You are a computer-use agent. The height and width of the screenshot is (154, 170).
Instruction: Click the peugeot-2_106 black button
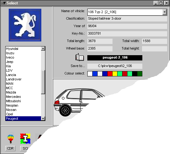115,58
